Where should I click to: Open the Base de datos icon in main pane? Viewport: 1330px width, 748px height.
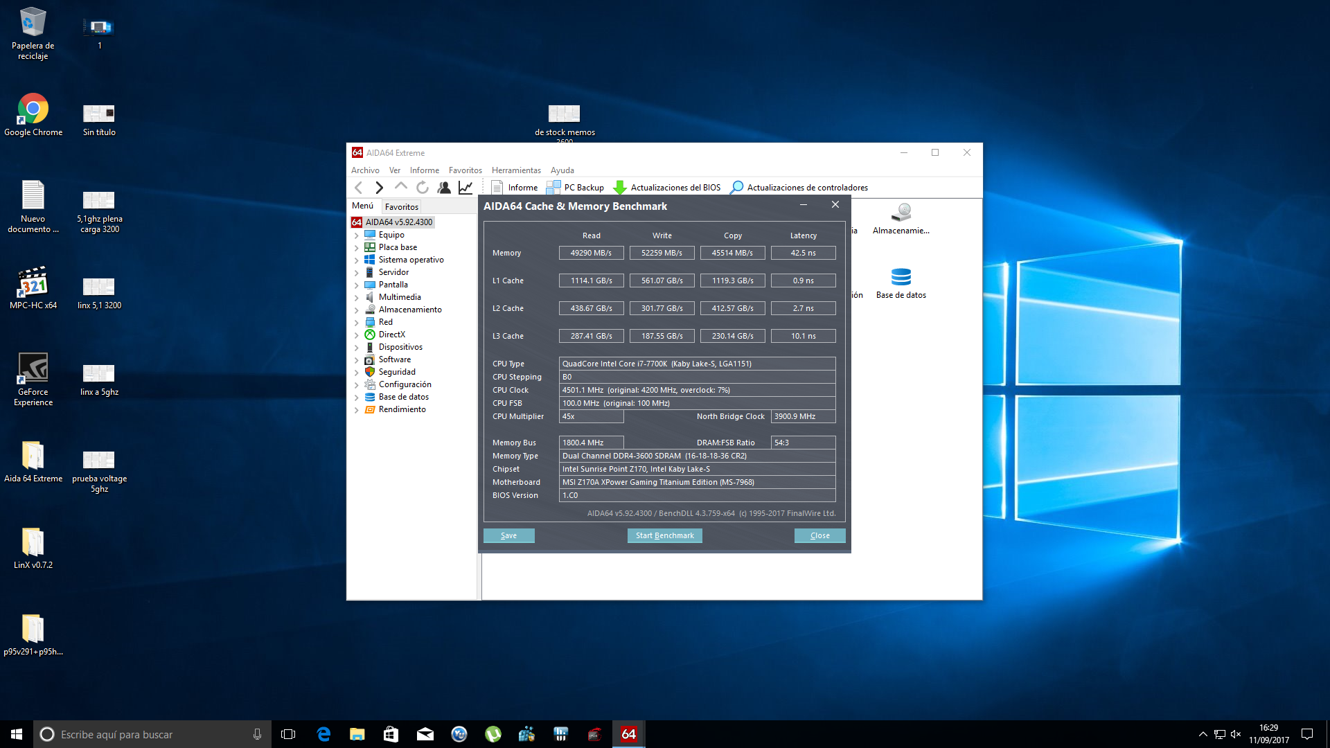pos(901,283)
